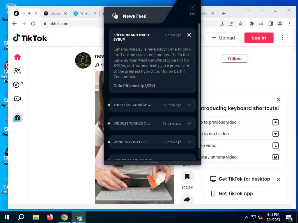Click the Upload button

coord(223,38)
